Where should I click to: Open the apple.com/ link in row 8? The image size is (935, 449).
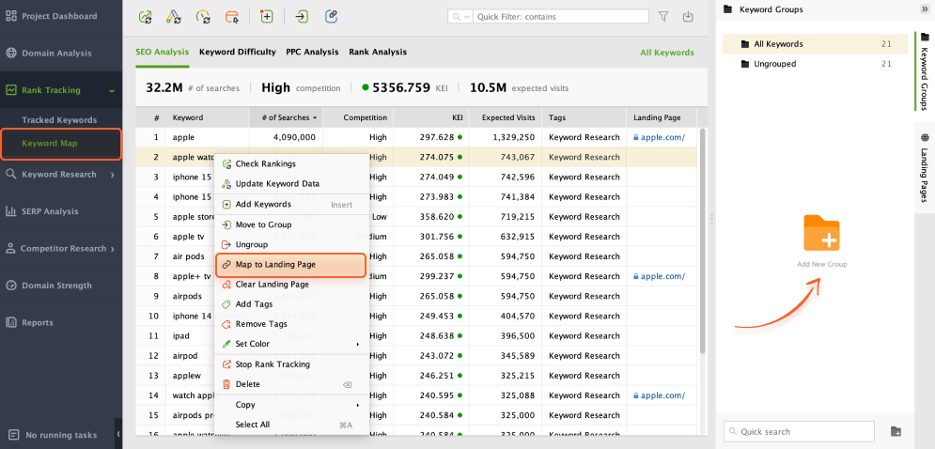click(662, 276)
